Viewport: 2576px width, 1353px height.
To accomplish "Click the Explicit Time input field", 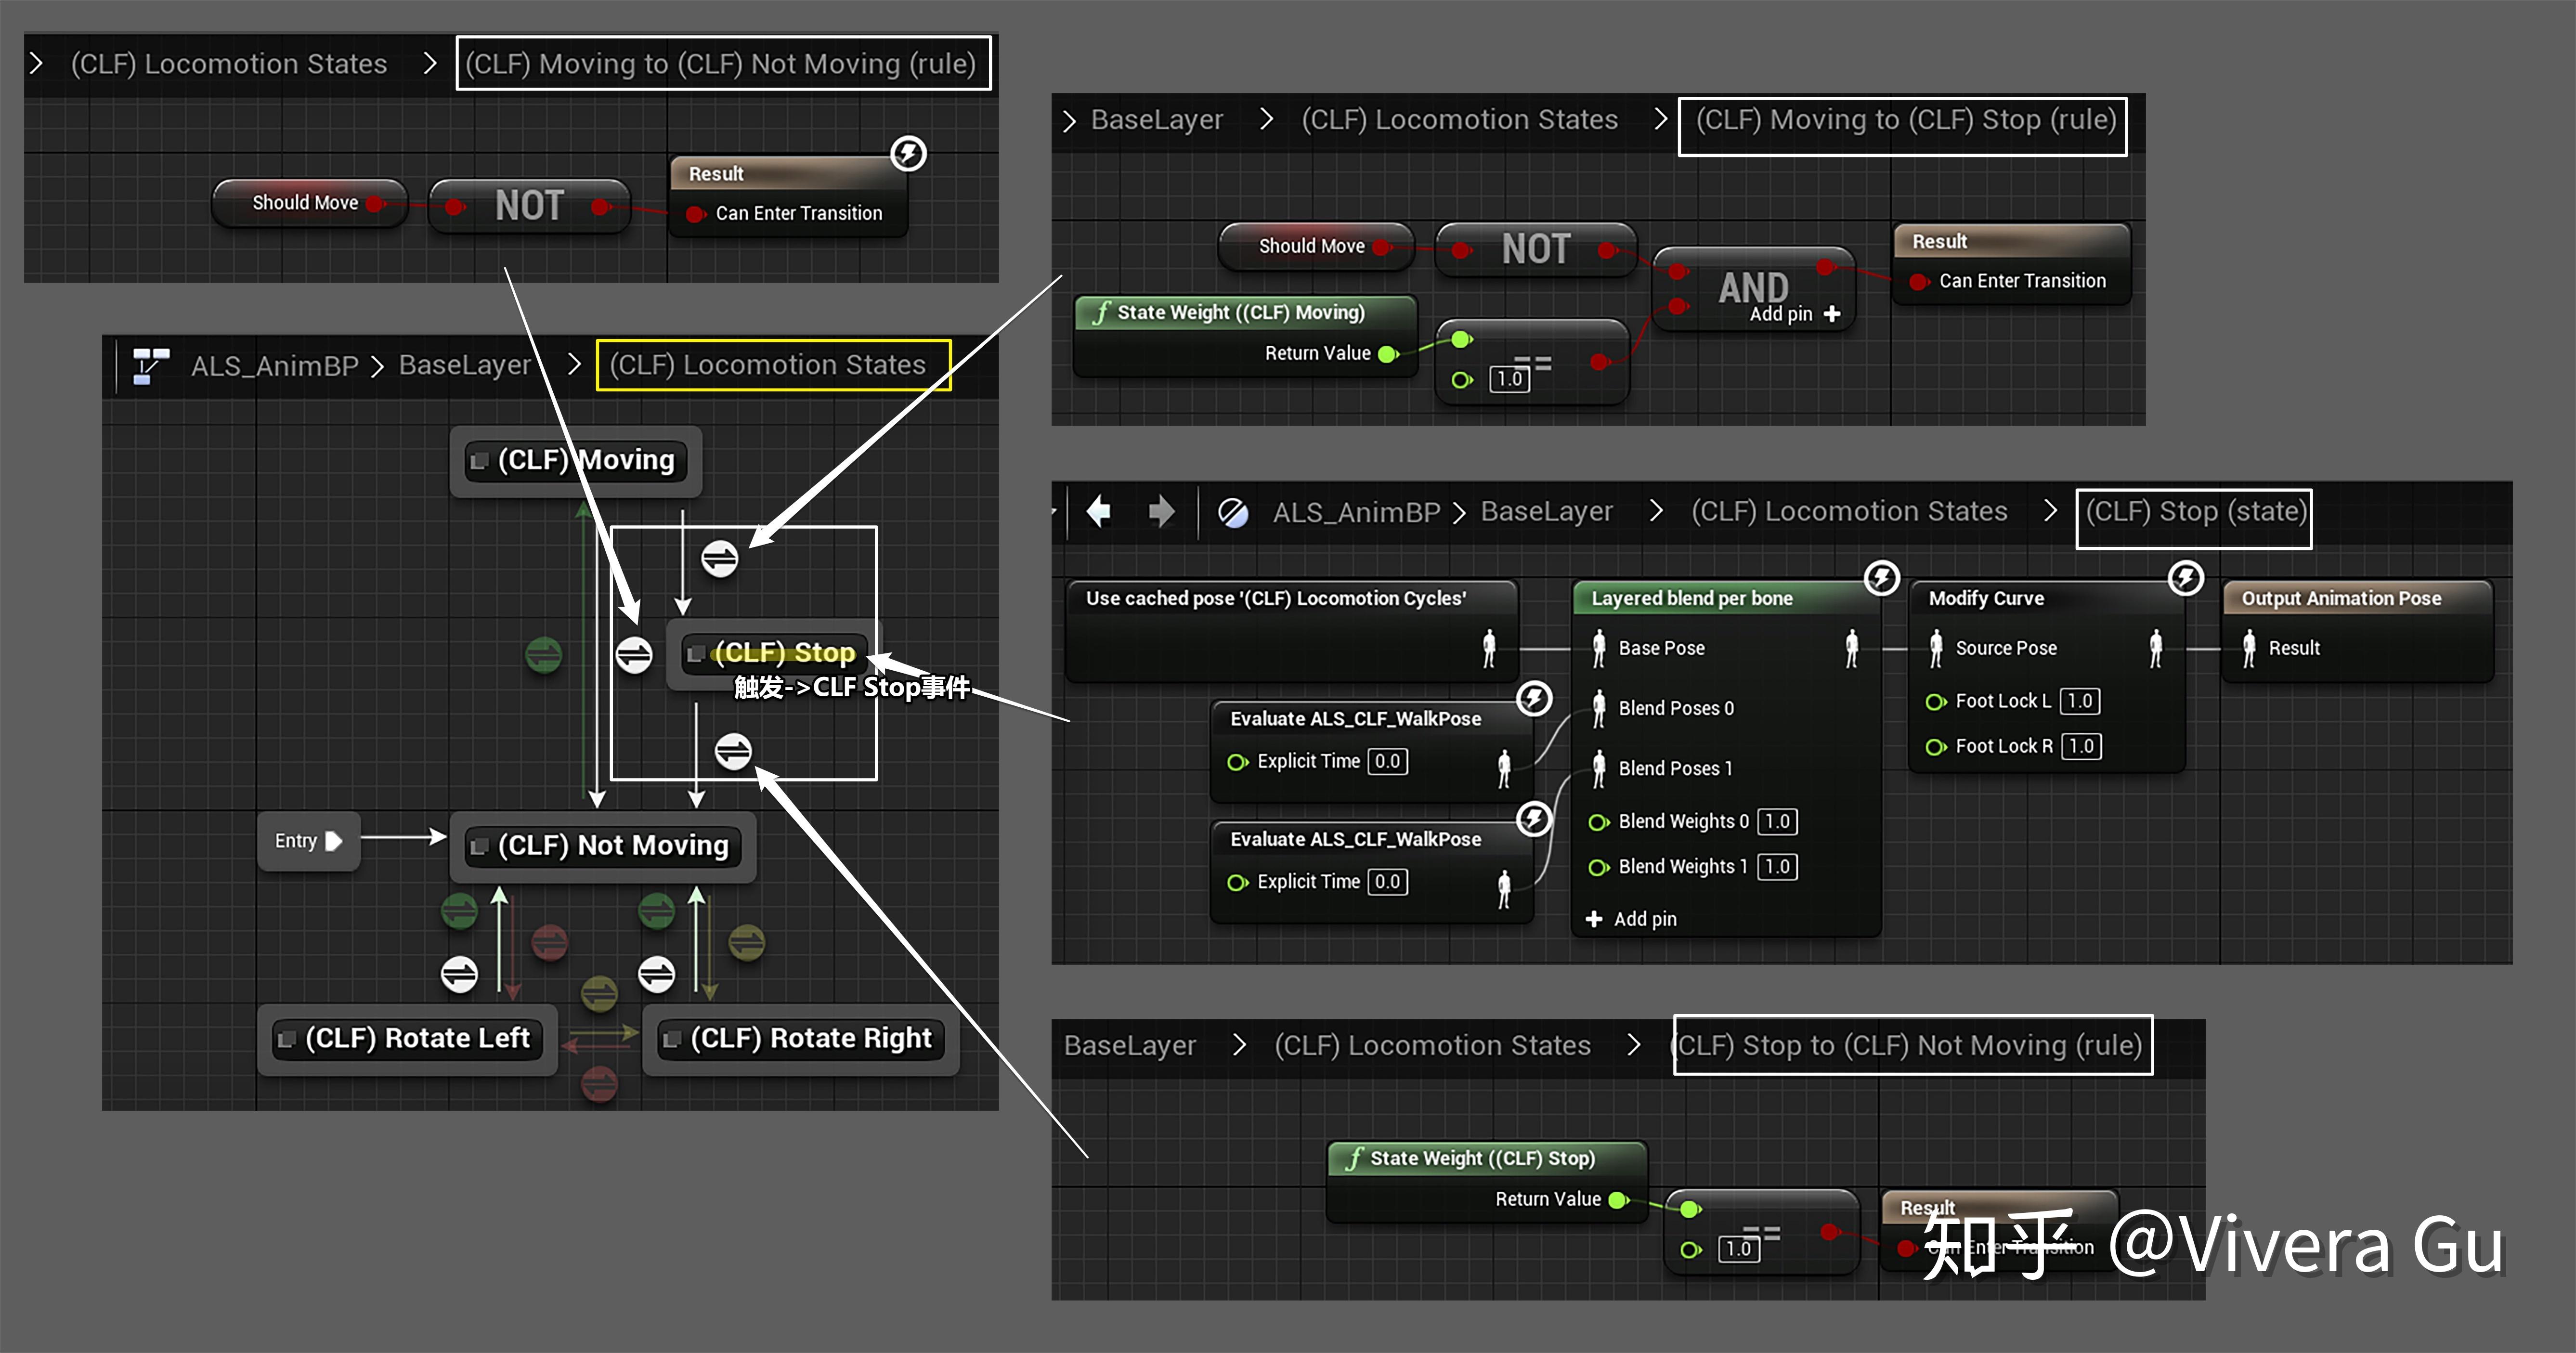I will (1388, 761).
